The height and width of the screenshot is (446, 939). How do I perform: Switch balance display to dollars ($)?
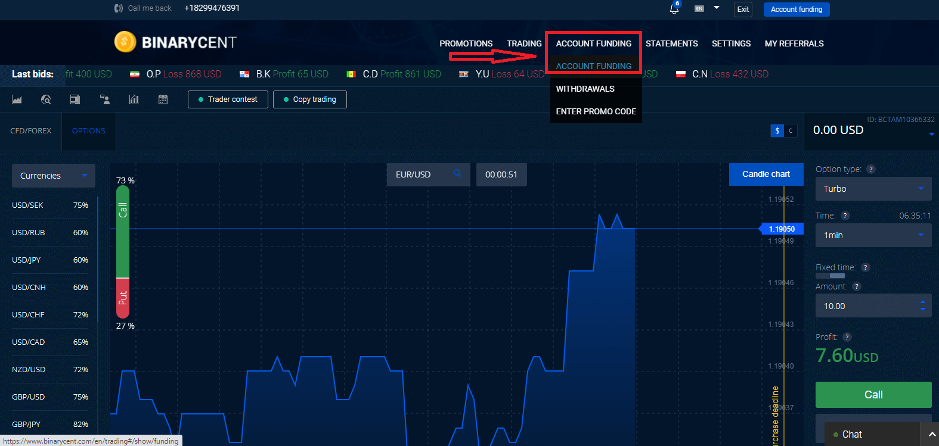[777, 131]
